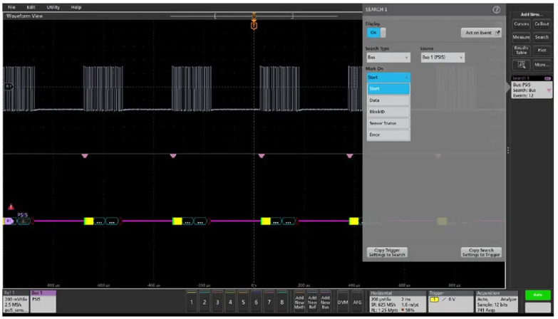Viewport: 558px width, 319px height.
Task: Add a new Search
Action: pos(542,37)
